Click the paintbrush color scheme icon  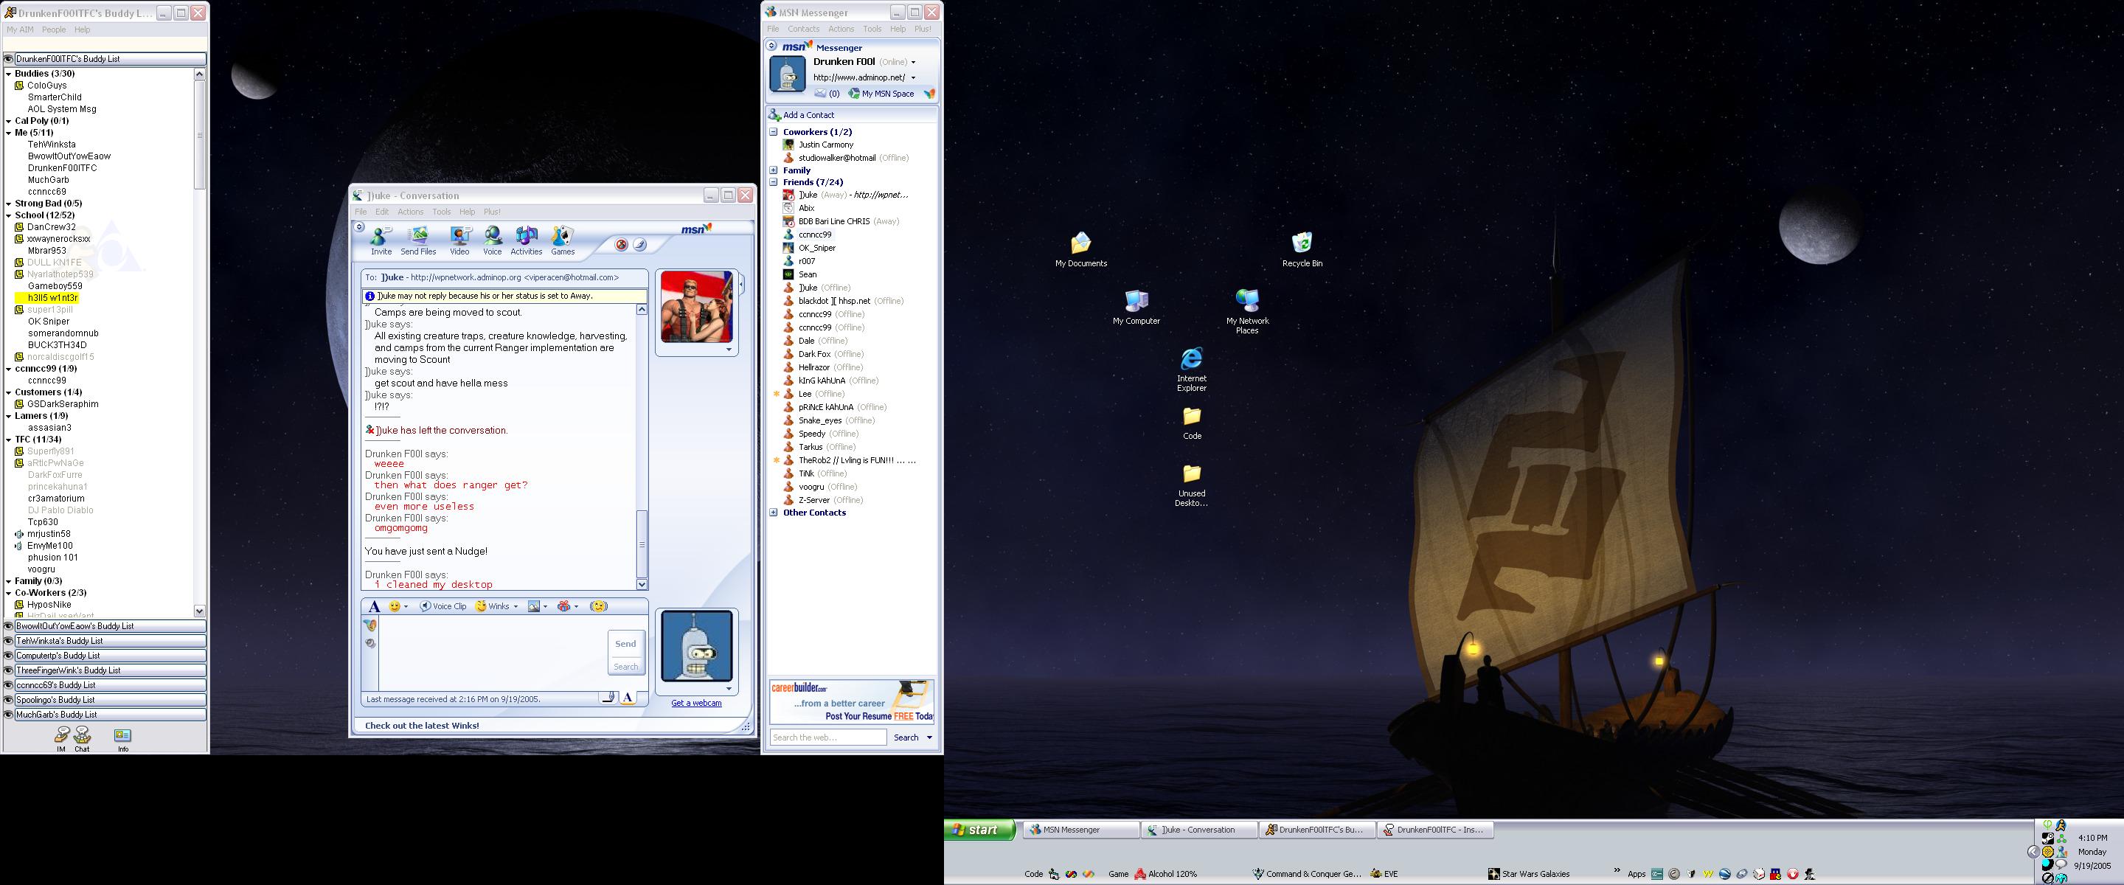(640, 244)
